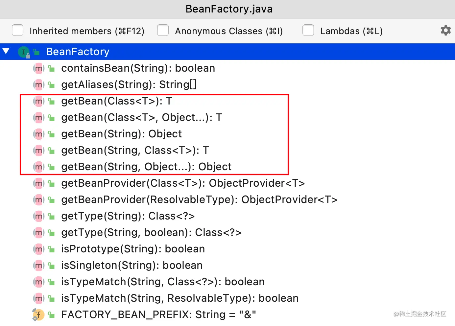Select getBeanProvider(ResolvableType) method
Screen dimensions: 455x326
tap(199, 200)
